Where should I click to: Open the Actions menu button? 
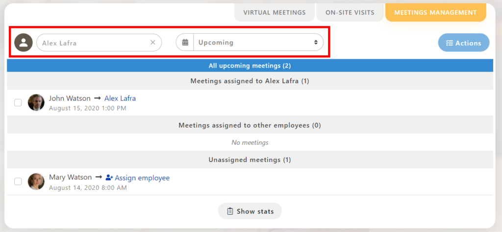(463, 43)
